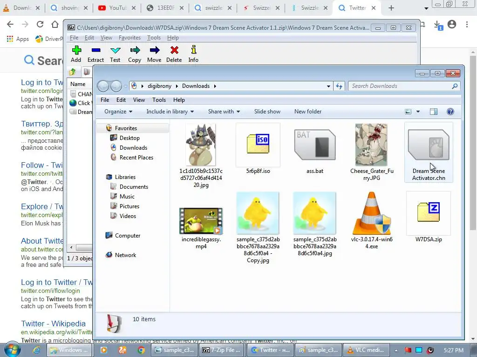Click the Delete icon in 7-Zip toolbar
The width and height of the screenshot is (477, 357).
click(174, 54)
